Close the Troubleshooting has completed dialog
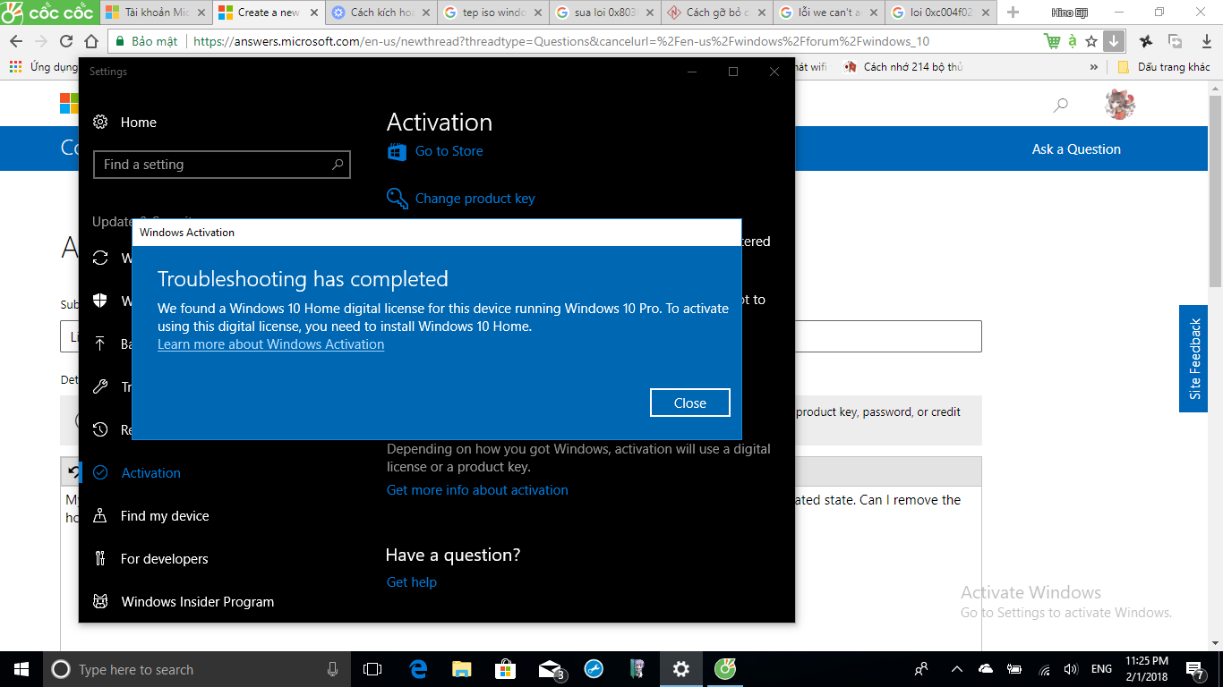This screenshot has width=1223, height=687. tap(689, 403)
